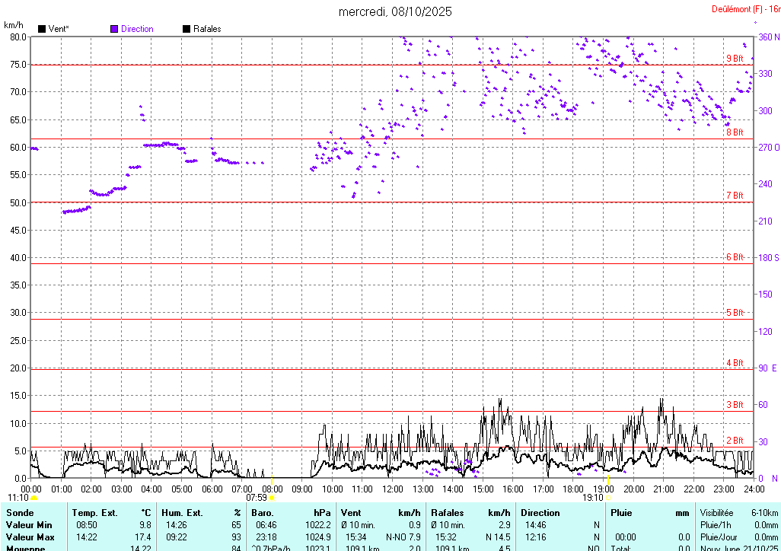Click the sunrise marker at 07:59
The height and width of the screenshot is (551, 781).
click(x=272, y=498)
